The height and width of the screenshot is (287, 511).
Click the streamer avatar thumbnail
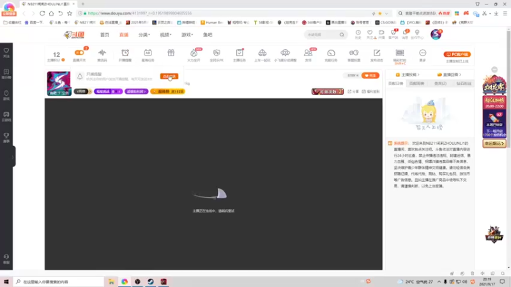(x=59, y=84)
